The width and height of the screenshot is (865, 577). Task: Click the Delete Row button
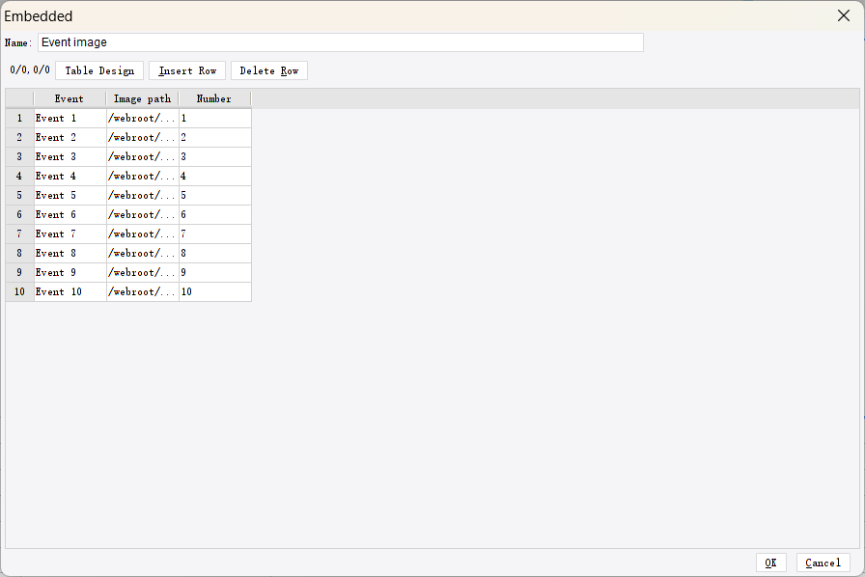pos(268,69)
